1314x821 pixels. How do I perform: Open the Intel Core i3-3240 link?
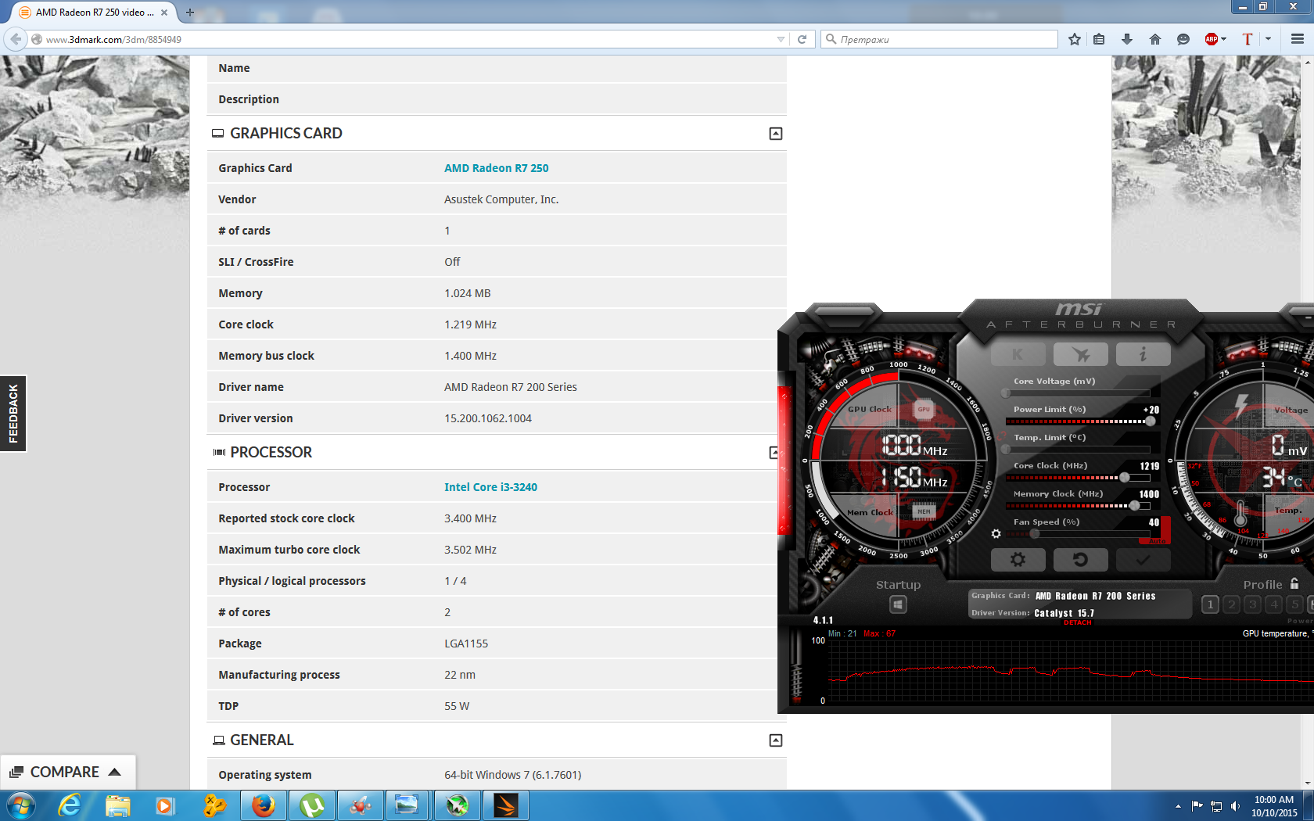pos(490,487)
